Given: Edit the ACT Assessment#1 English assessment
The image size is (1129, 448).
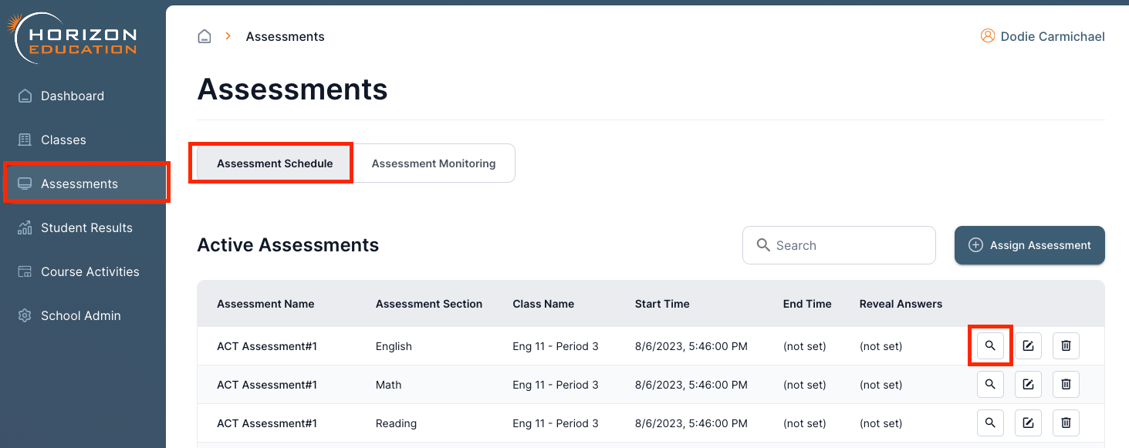Looking at the screenshot, I should [1028, 346].
